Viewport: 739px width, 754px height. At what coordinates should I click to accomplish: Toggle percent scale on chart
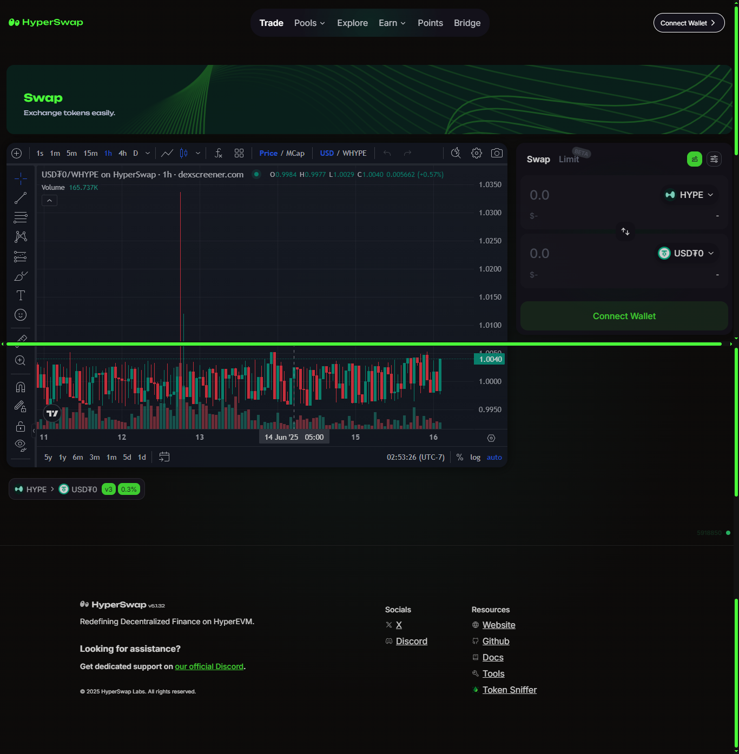(460, 457)
